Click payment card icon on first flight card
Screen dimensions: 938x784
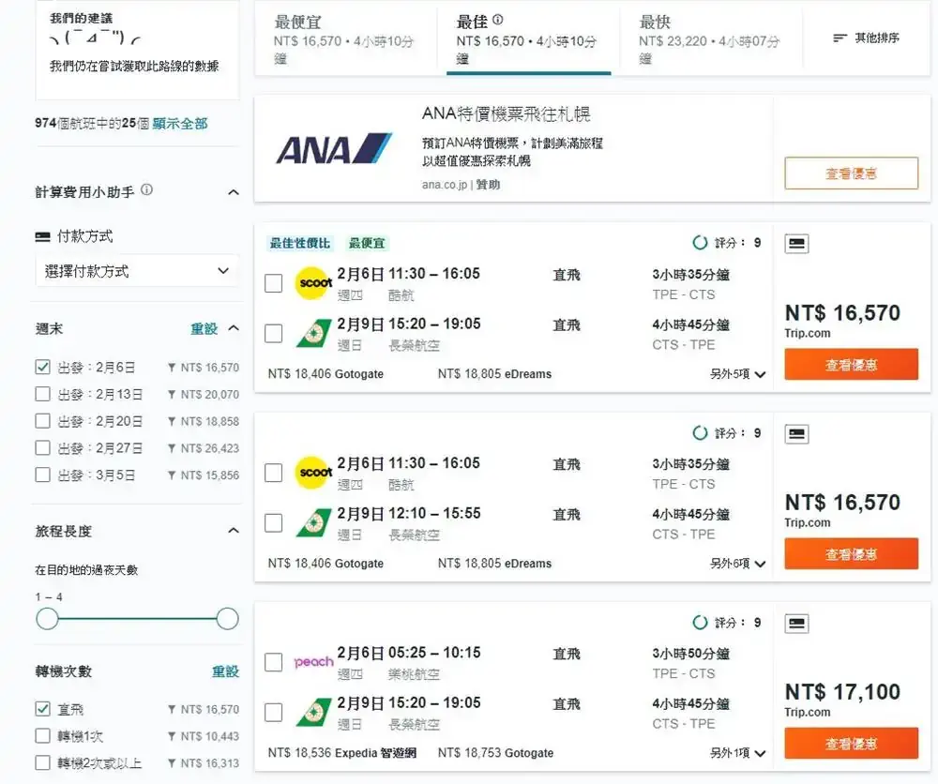tap(796, 244)
